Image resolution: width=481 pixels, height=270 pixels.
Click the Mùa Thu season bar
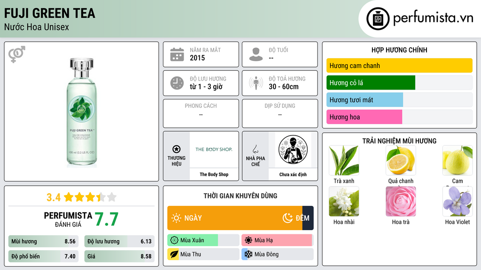click(203, 254)
